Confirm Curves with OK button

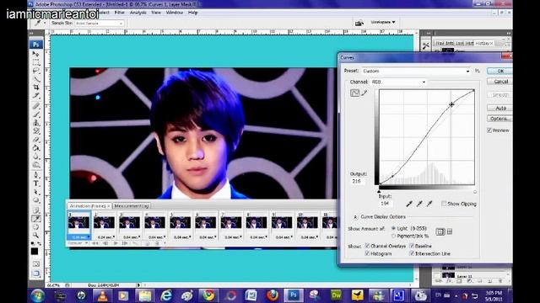coord(500,71)
